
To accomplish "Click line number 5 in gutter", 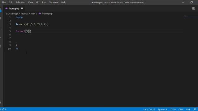I will click(x=10, y=31).
